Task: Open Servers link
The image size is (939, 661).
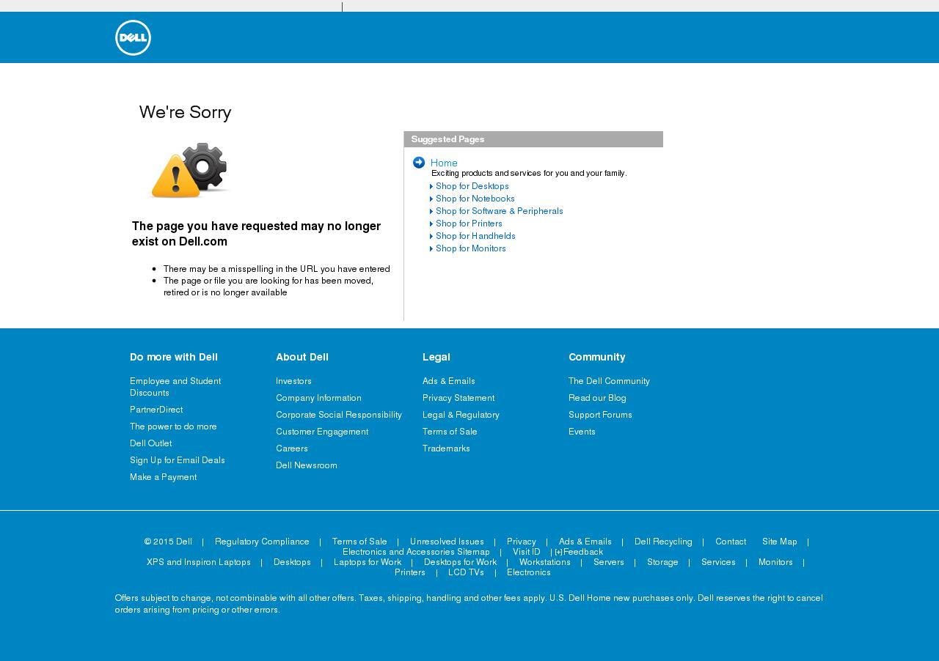Action: 609,562
